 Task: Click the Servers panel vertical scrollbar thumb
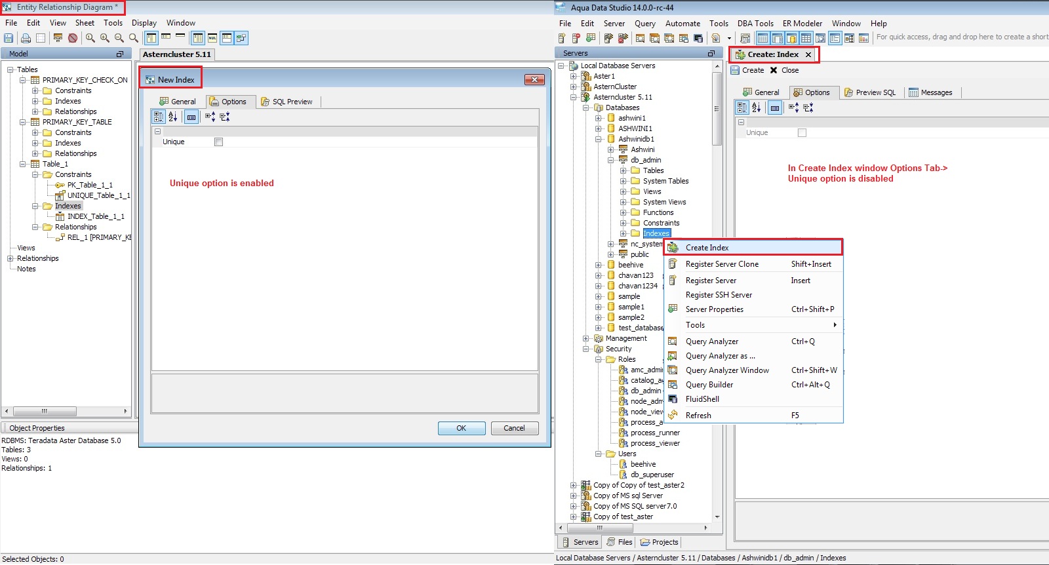(x=717, y=108)
